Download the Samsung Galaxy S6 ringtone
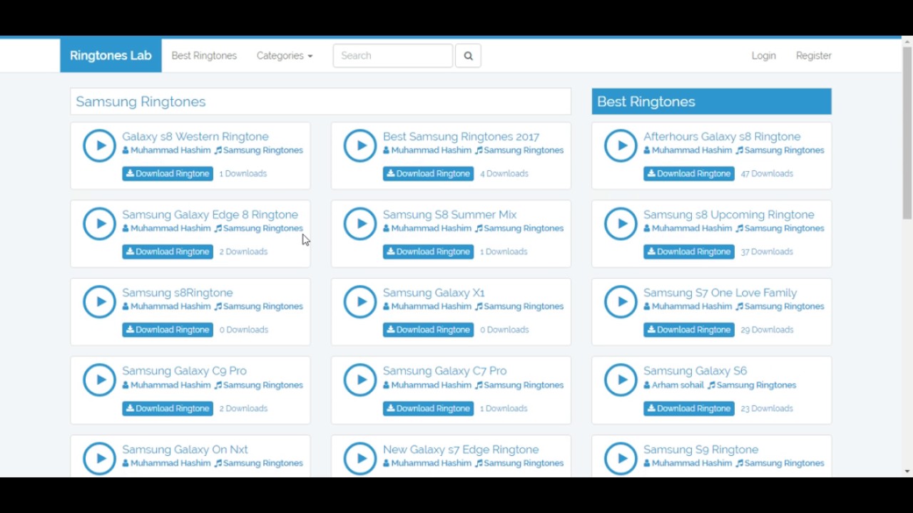 pos(689,408)
